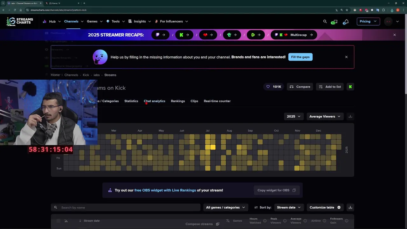Open the green clover platform recap

tap(232, 35)
